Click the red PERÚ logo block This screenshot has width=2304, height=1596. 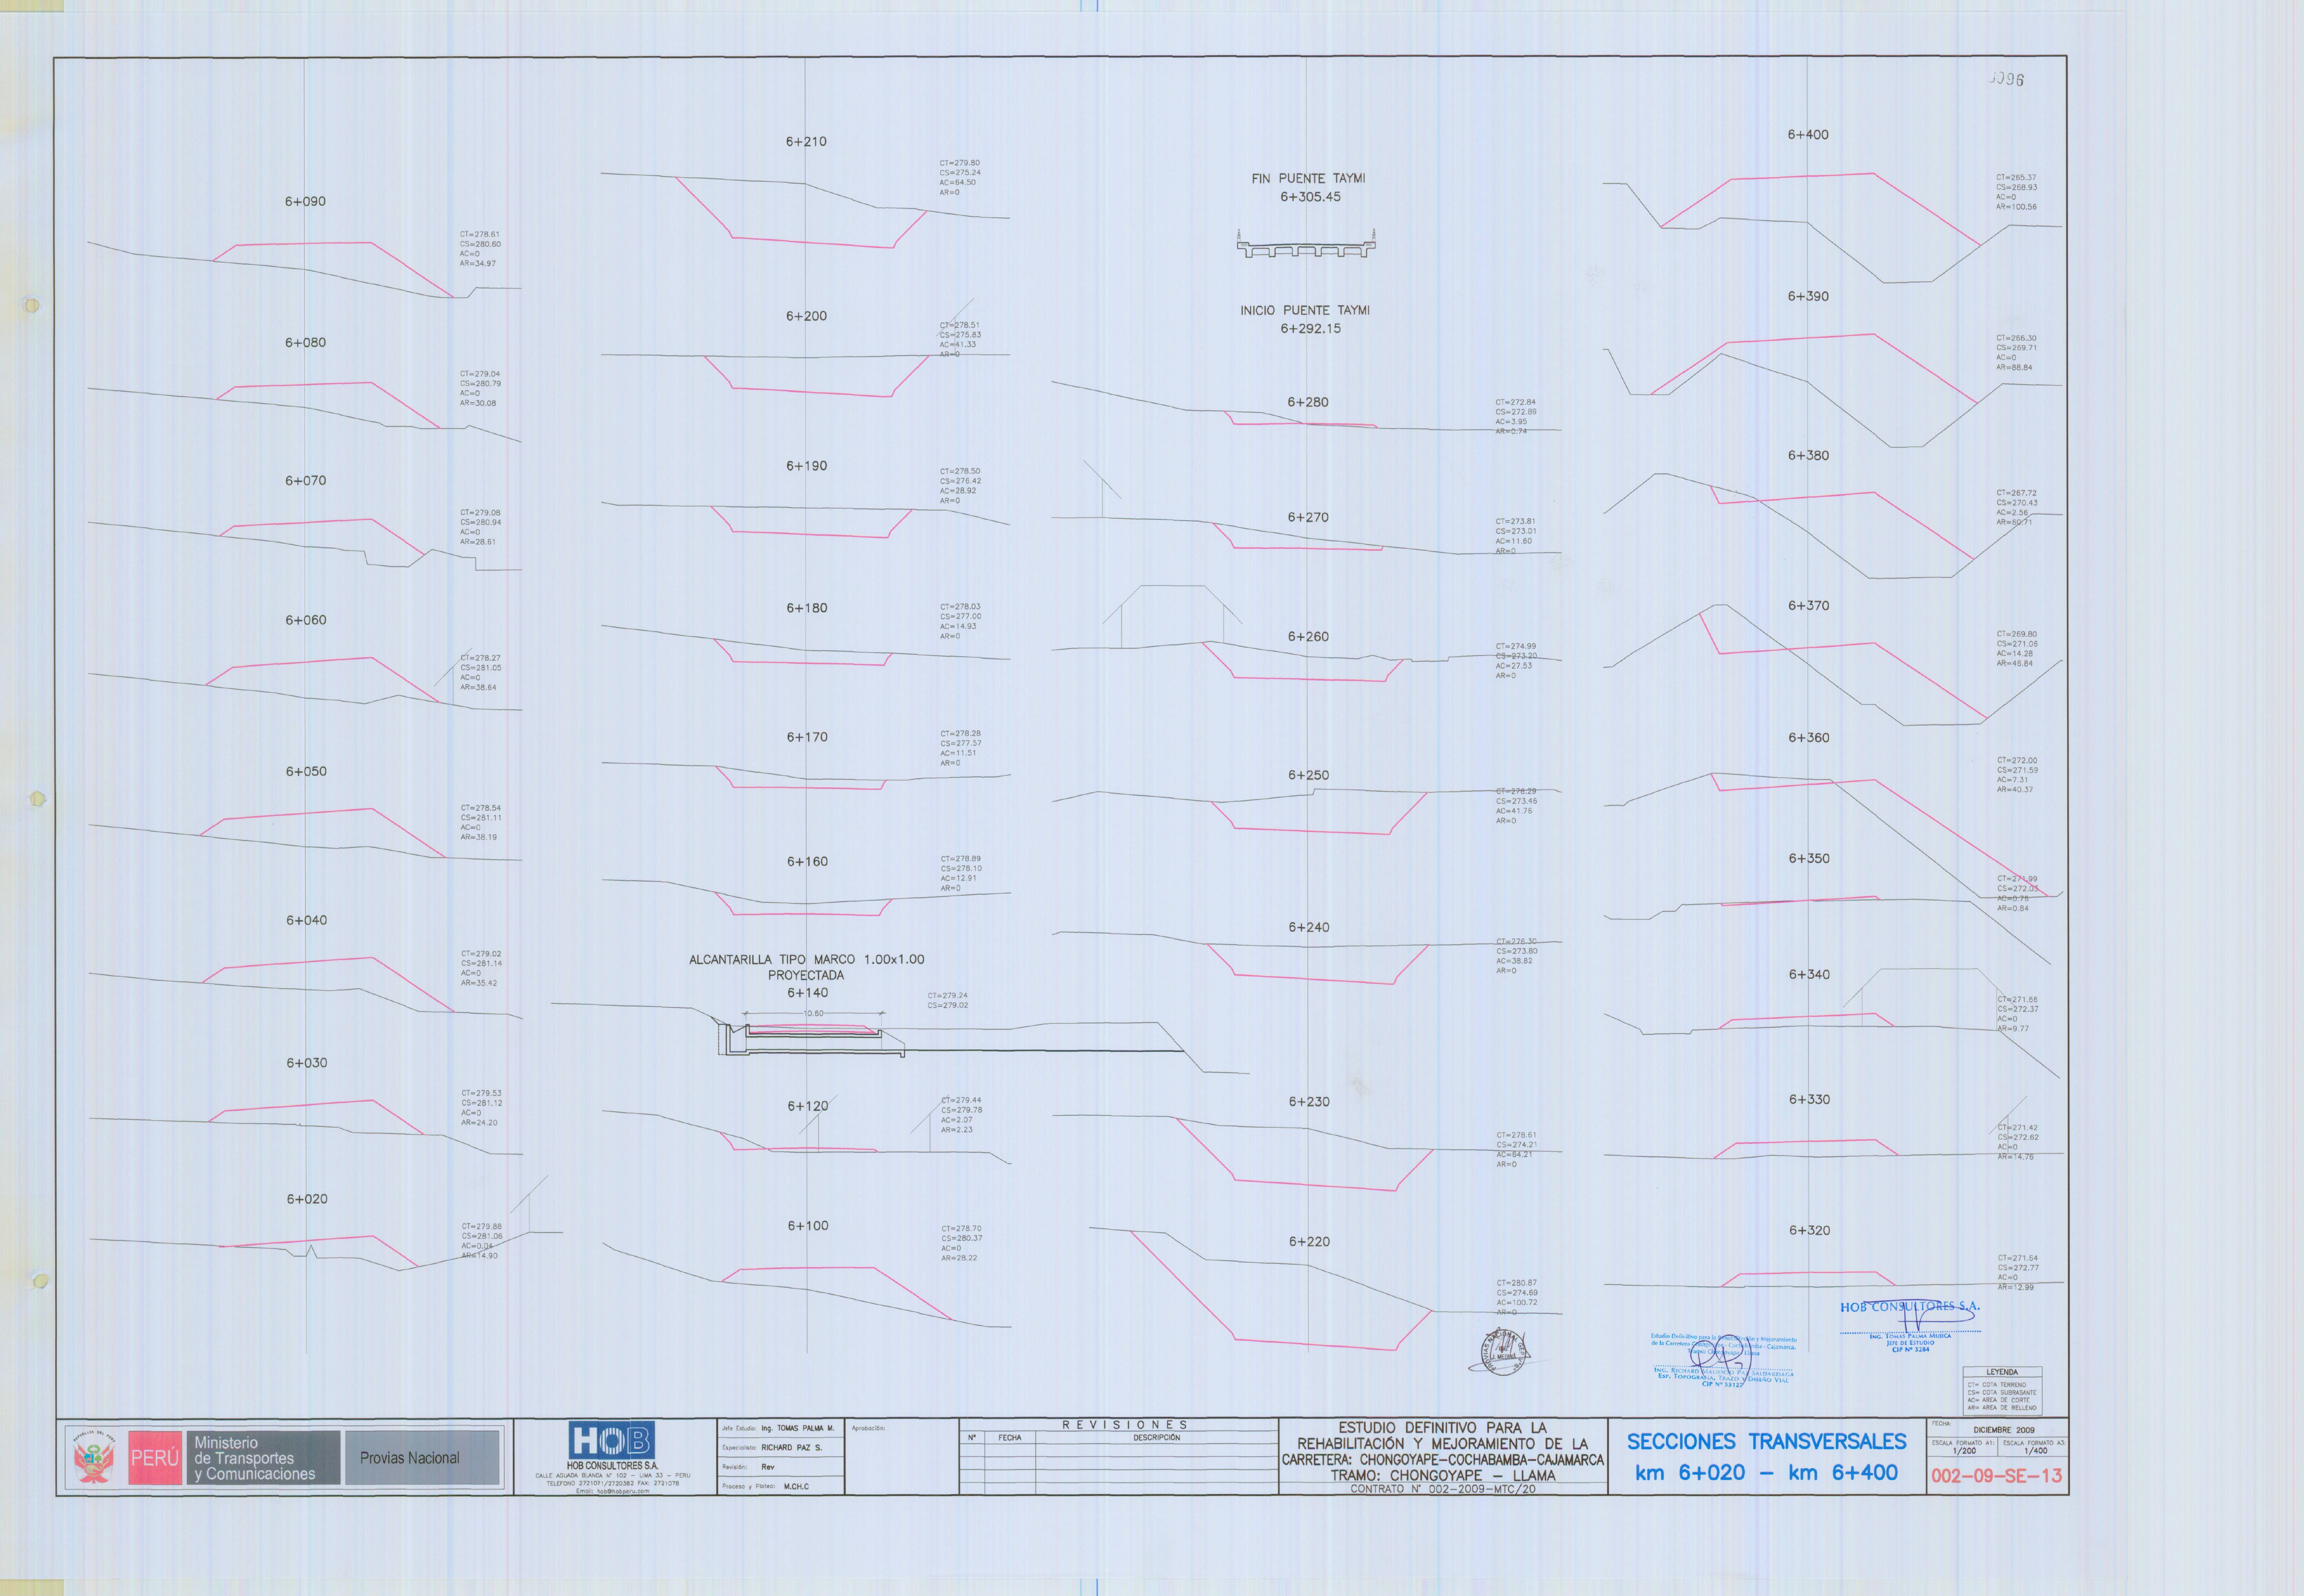(154, 1458)
